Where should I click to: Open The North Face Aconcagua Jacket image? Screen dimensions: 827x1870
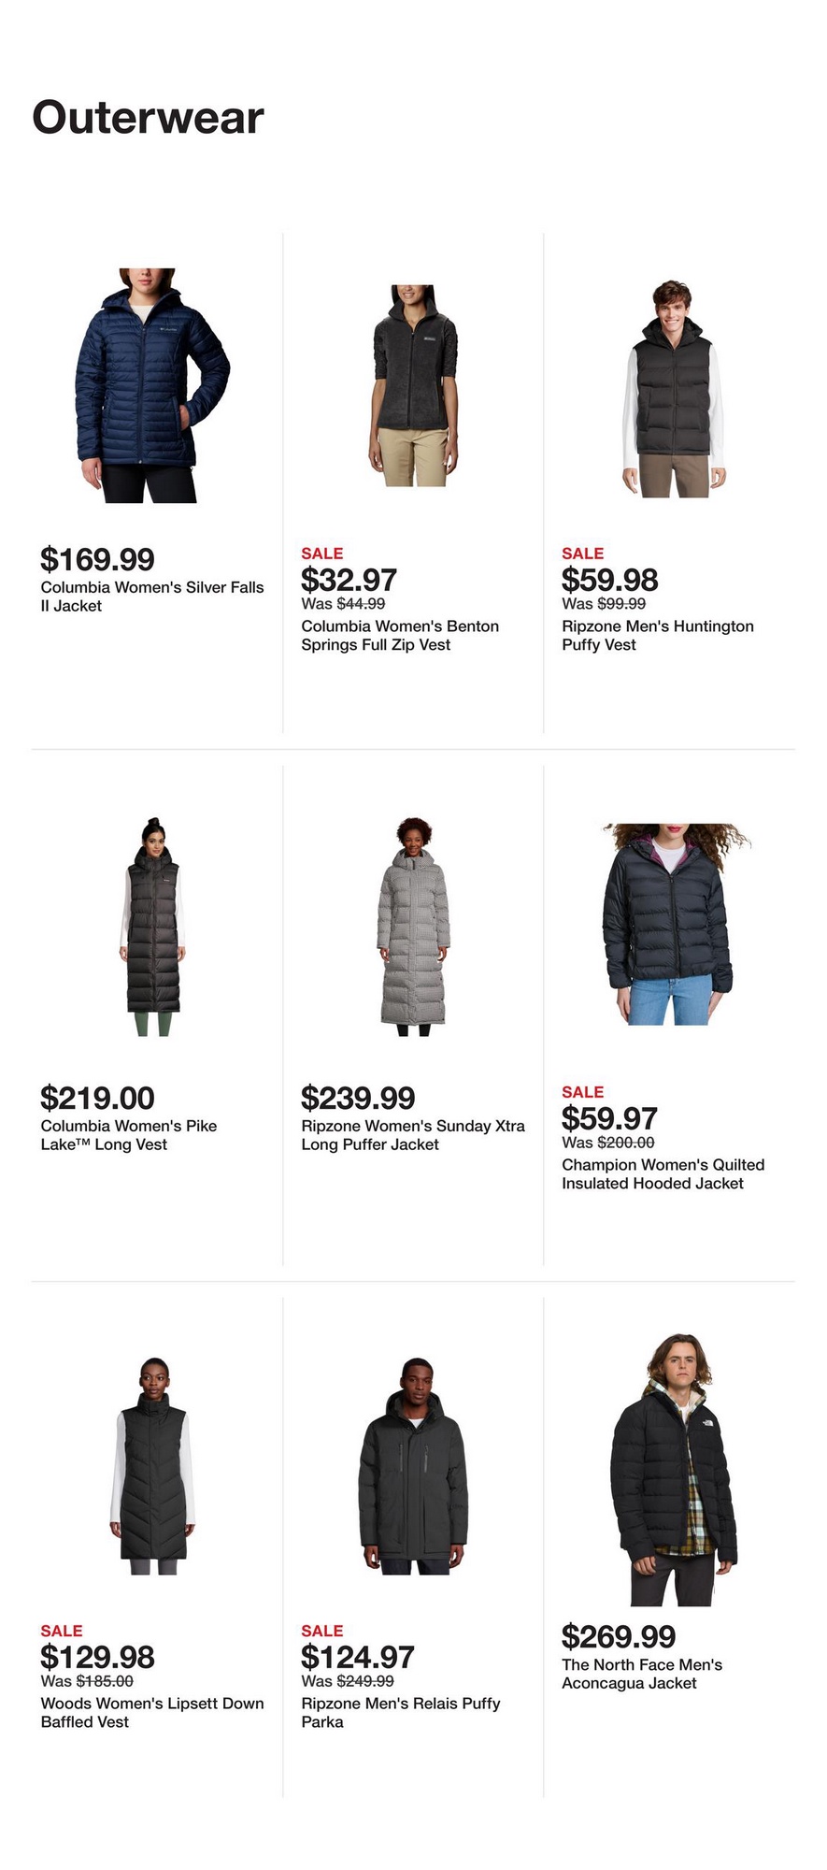click(673, 1469)
